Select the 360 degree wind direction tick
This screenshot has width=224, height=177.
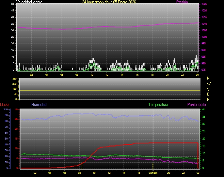tap(14, 79)
